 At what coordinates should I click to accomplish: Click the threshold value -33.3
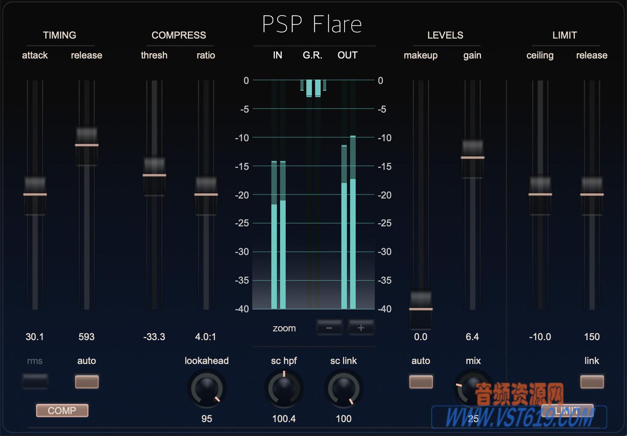coord(154,337)
